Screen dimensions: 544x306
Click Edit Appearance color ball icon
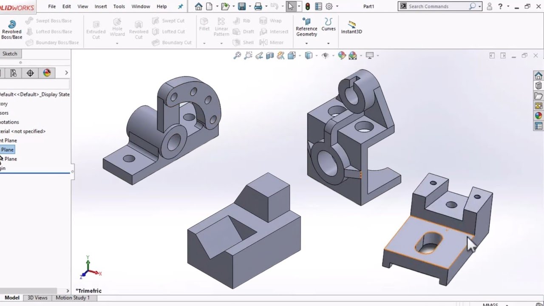tap(342, 56)
